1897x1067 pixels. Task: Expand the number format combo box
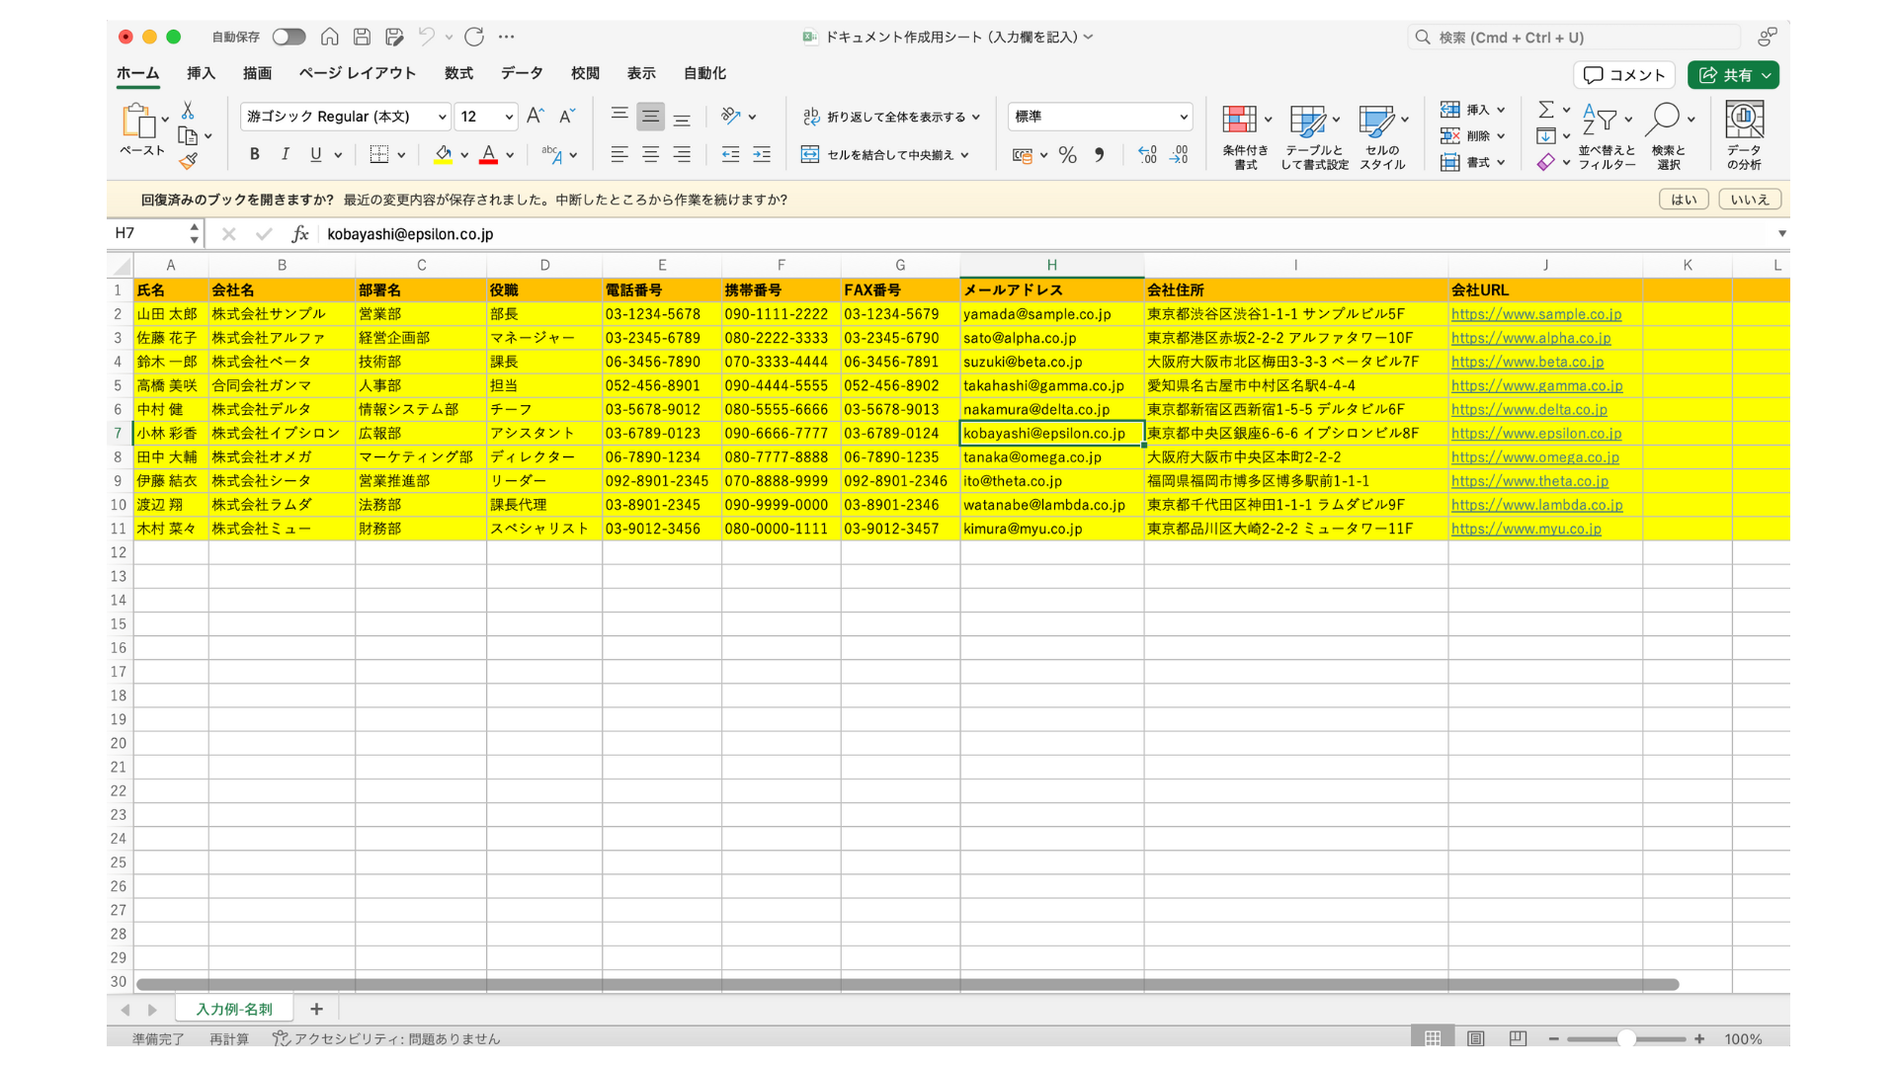[x=1183, y=117]
